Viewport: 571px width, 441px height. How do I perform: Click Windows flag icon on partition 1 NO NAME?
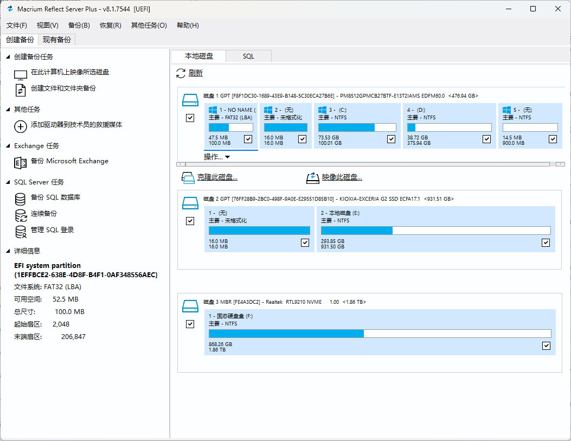point(213,110)
